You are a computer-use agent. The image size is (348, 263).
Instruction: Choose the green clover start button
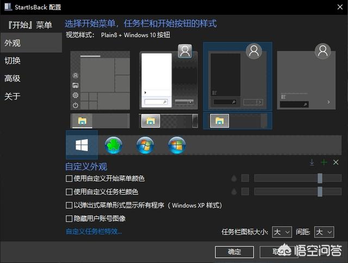pos(113,145)
